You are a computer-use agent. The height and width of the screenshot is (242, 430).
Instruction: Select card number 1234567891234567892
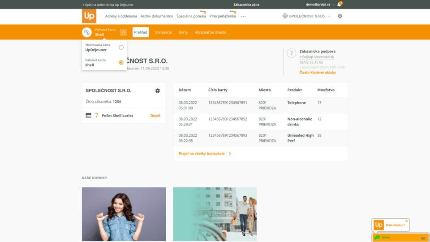[x=228, y=119]
